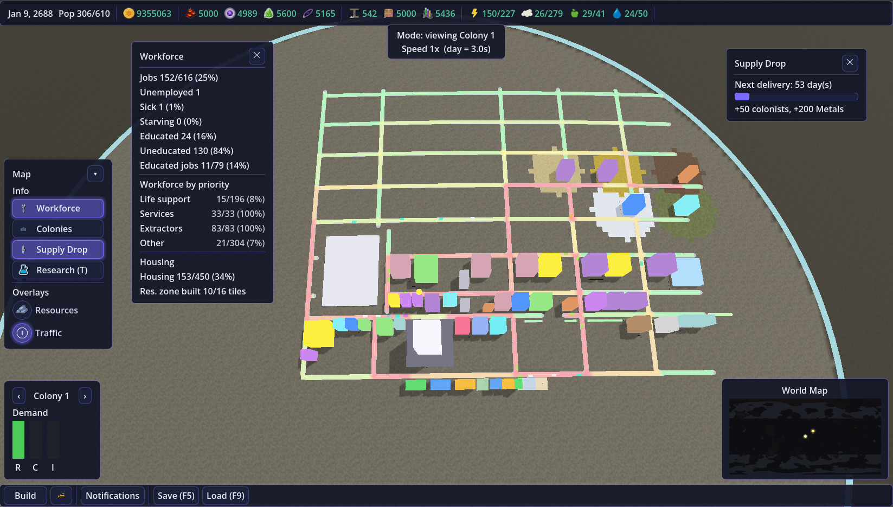Screen dimensions: 893x507
Task: Click the green biomass resource icon
Action: [x=268, y=14]
